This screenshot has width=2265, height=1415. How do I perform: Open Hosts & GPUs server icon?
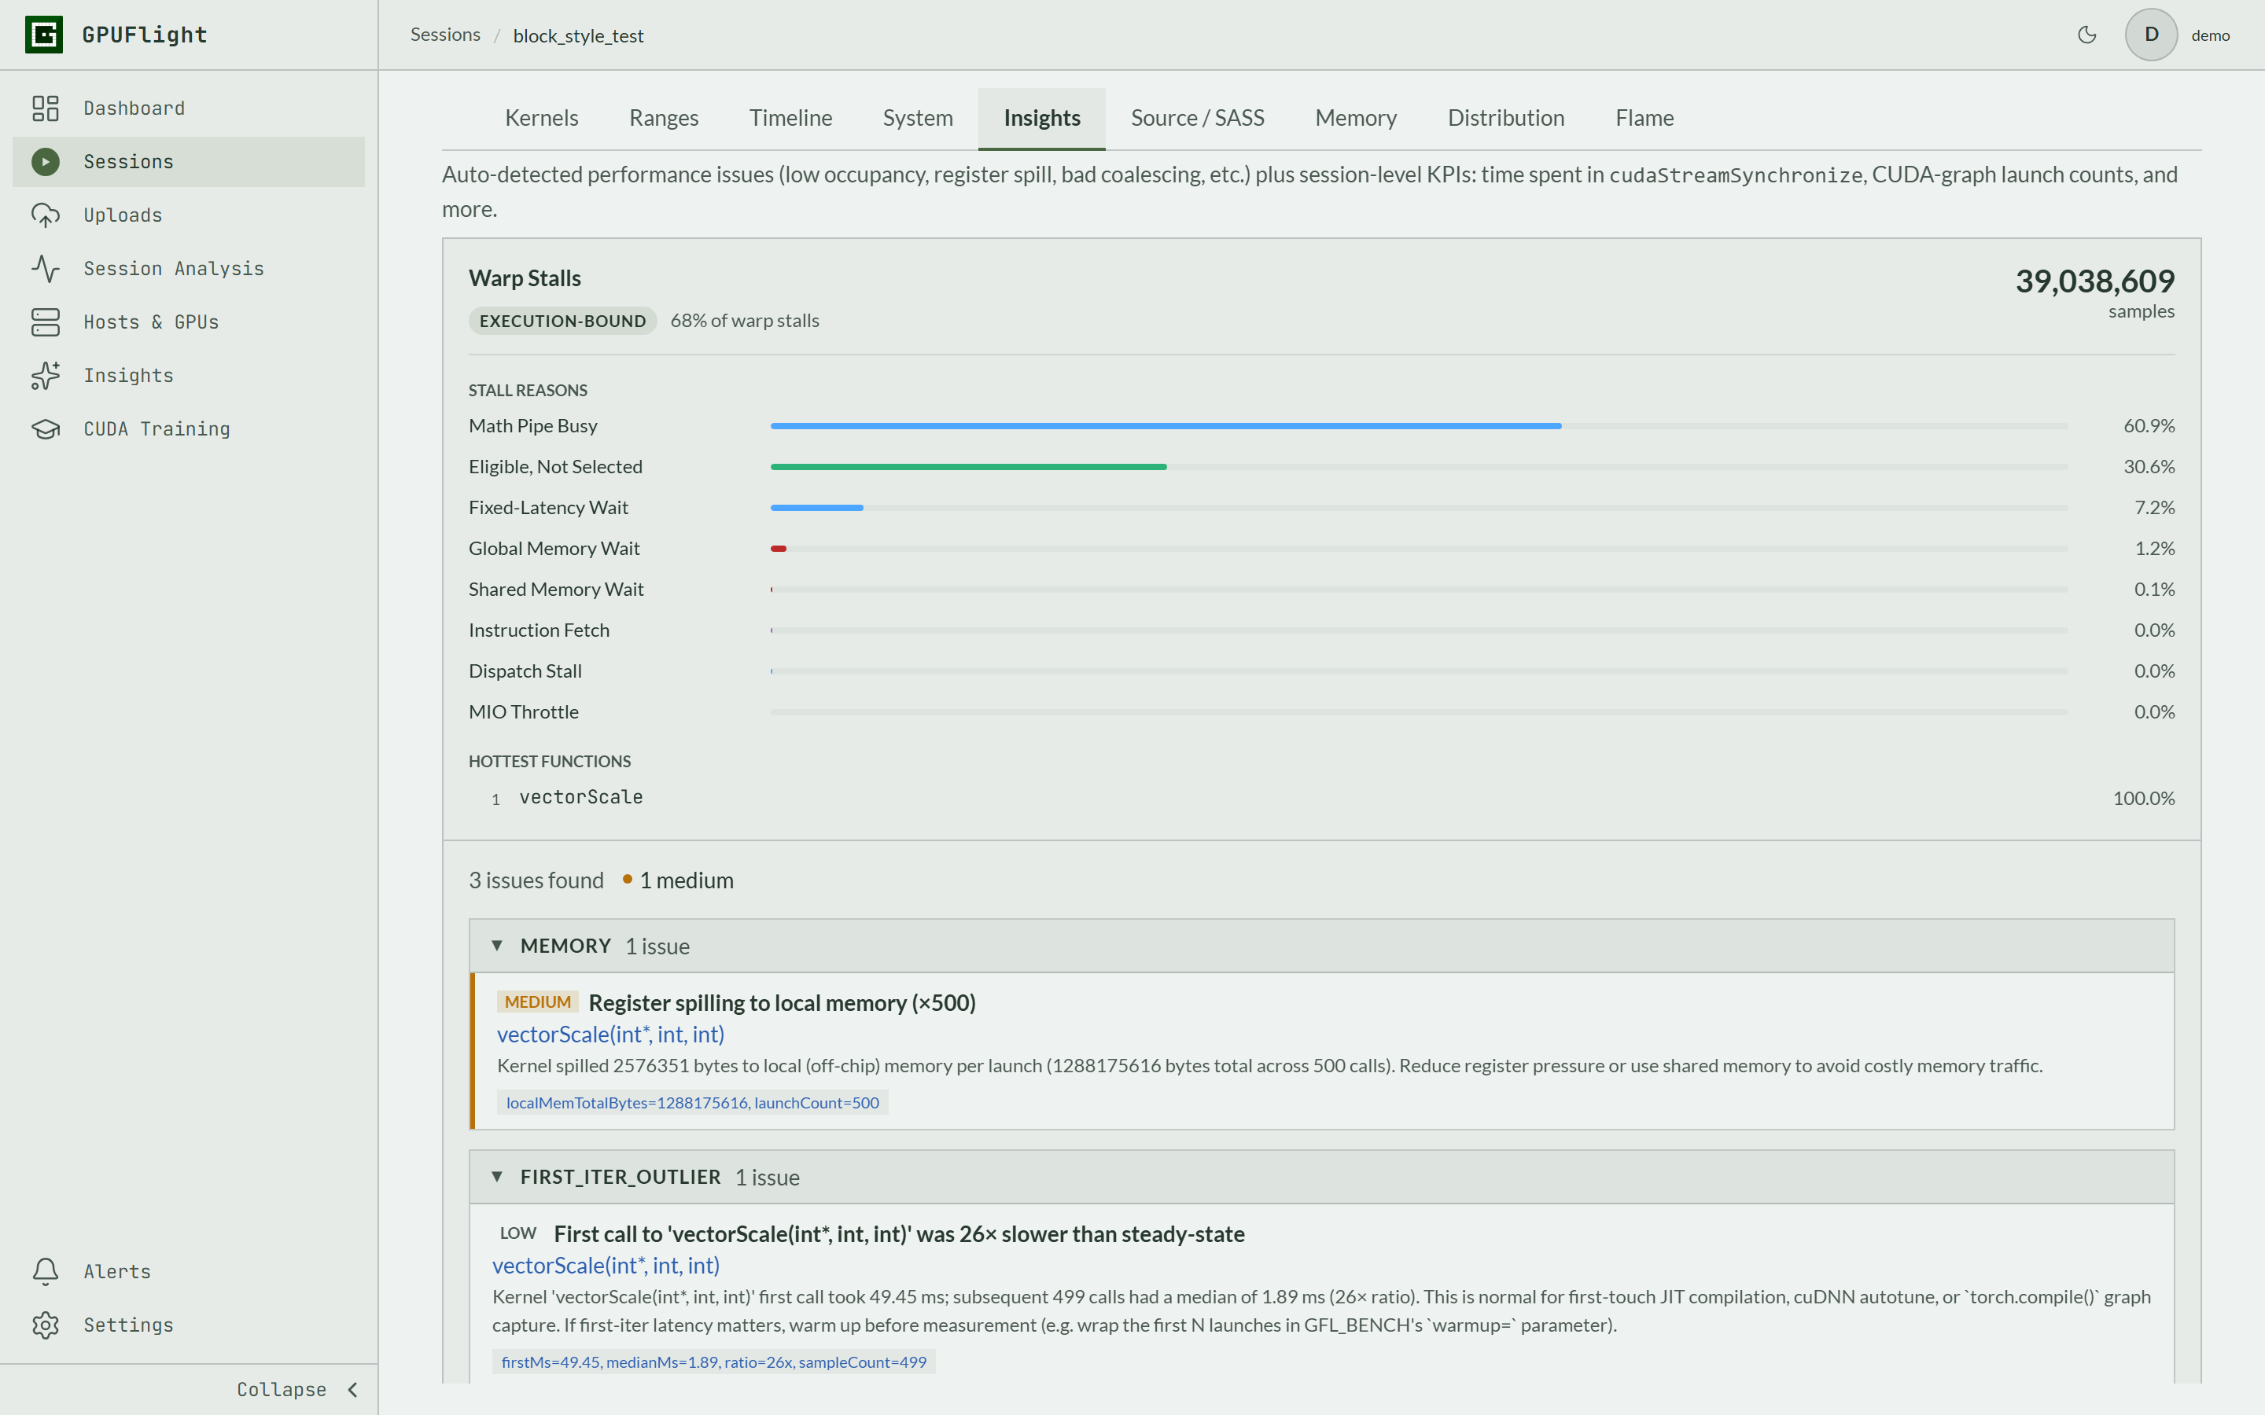(x=45, y=322)
